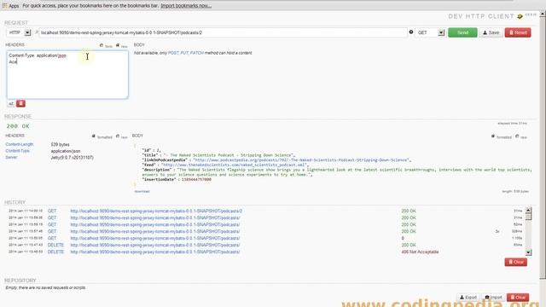This screenshot has height=307, width=546.
Task: Clear the repository
Action: 518,298
